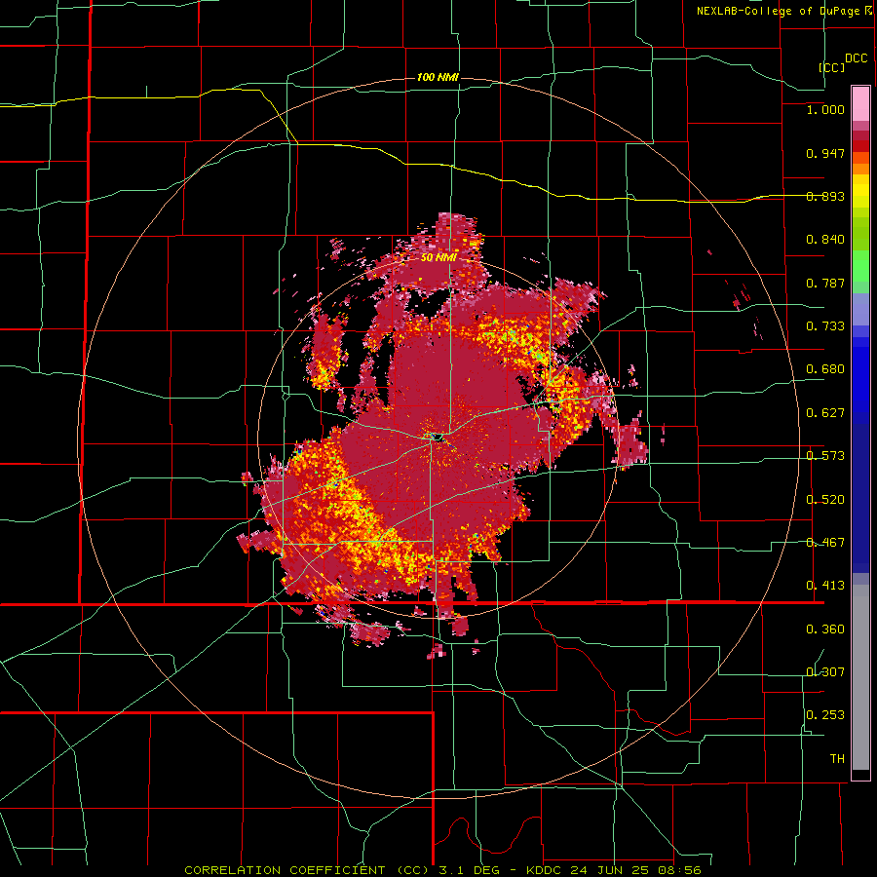This screenshot has height=877, width=877.
Task: Select the 0.467 legend value
Action: click(825, 543)
